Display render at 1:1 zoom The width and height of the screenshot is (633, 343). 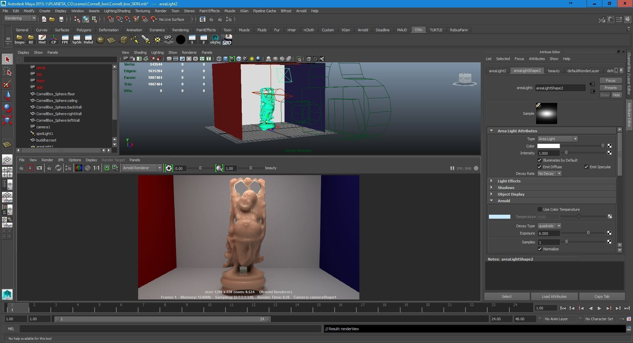[x=96, y=168]
